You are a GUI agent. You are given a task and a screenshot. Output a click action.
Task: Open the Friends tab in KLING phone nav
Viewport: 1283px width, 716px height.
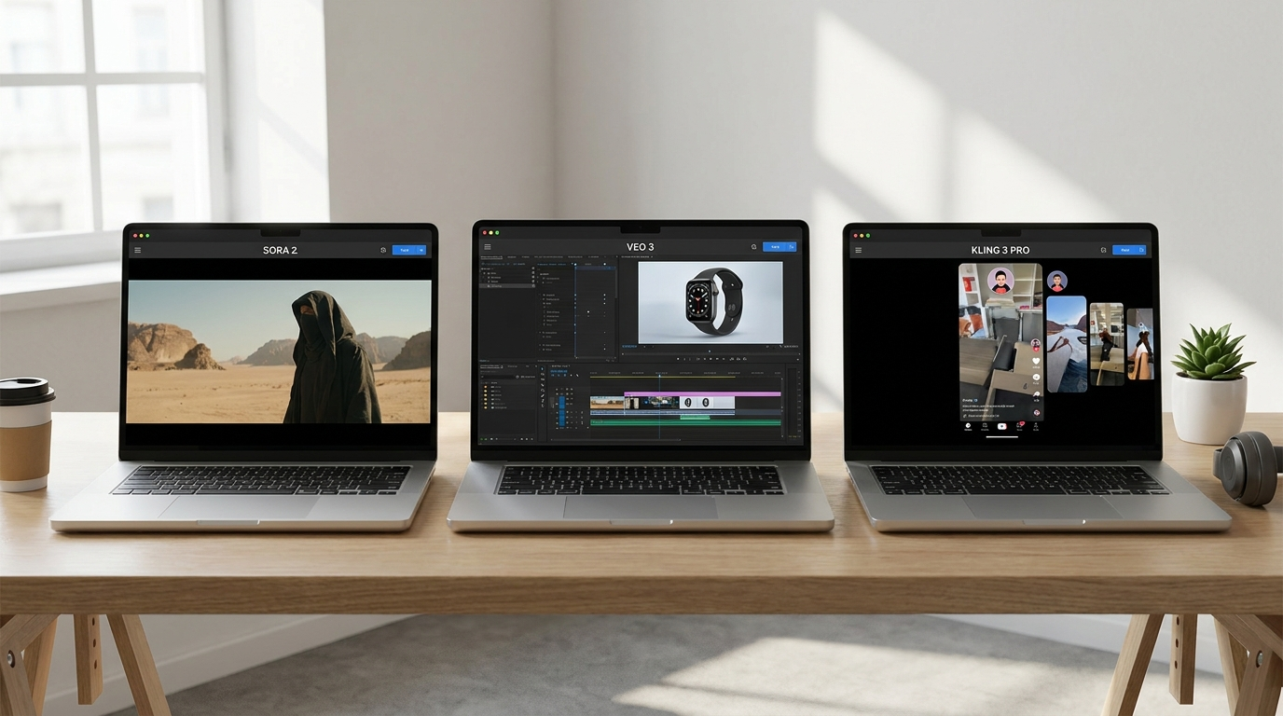985,426
